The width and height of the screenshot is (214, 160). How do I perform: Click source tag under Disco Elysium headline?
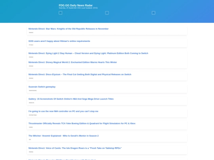point(31,78)
